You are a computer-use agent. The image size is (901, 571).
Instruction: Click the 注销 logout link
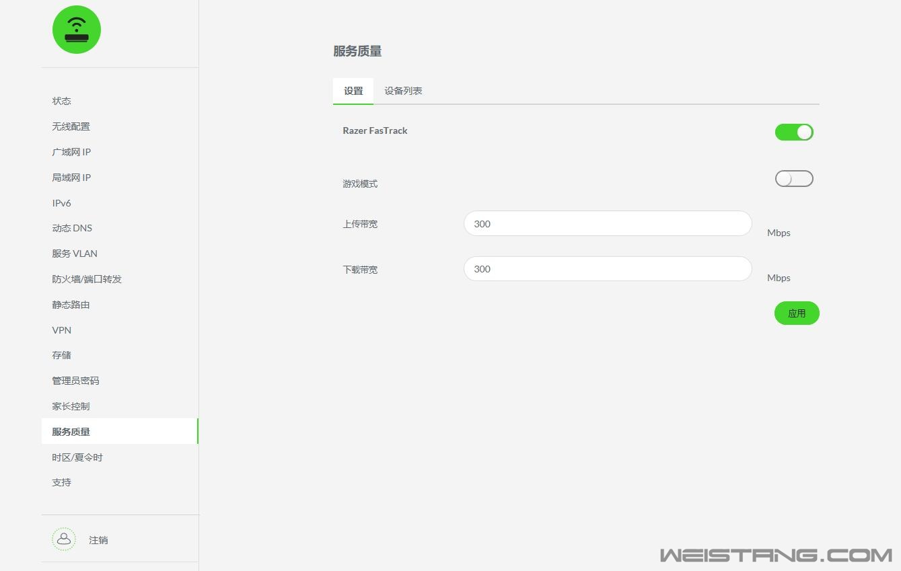point(98,540)
